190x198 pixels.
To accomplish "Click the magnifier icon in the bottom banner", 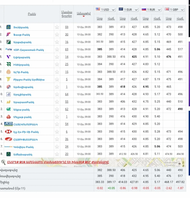I will coord(3,162).
